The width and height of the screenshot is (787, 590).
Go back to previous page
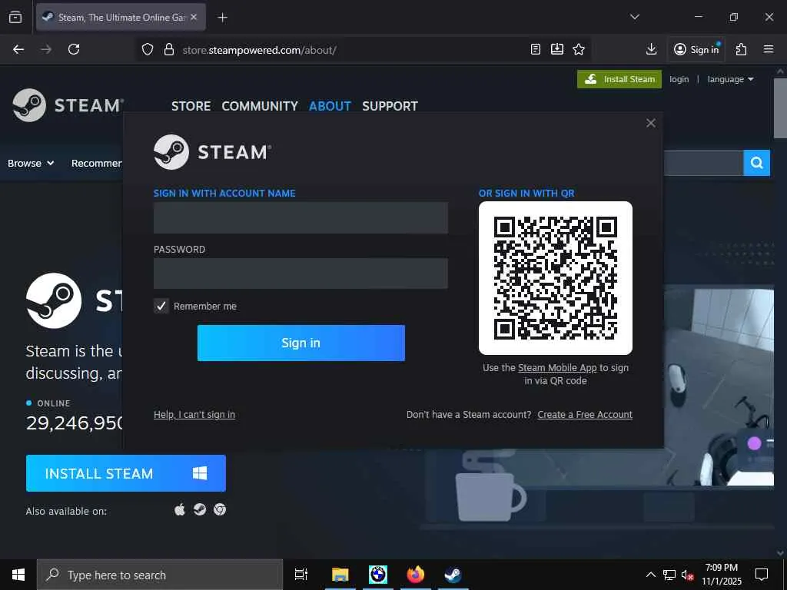[x=18, y=49]
